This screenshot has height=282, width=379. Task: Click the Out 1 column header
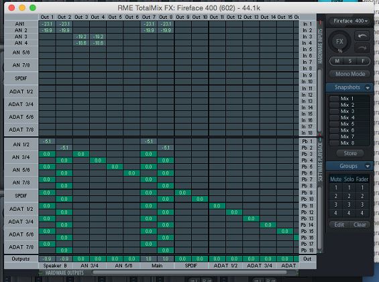[x=47, y=17]
